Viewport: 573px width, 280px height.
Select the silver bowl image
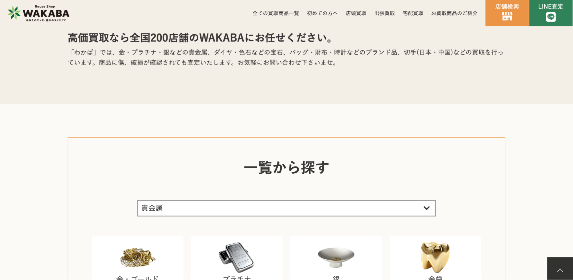(x=336, y=257)
